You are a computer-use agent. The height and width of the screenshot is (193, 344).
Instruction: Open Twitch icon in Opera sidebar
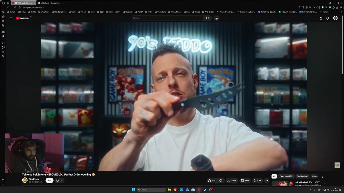[x=3, y=36]
